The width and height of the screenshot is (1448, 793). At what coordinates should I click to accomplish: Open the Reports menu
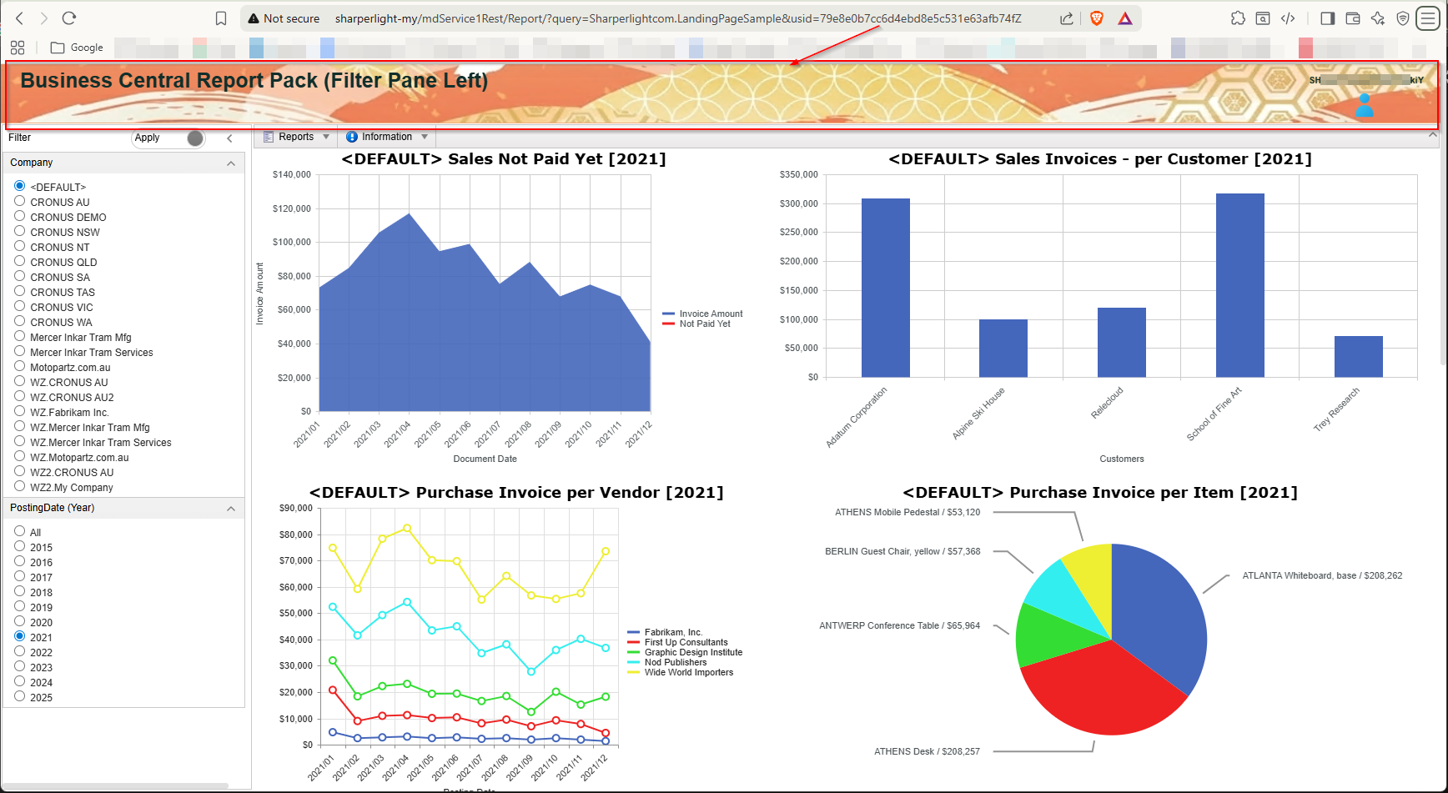[296, 137]
